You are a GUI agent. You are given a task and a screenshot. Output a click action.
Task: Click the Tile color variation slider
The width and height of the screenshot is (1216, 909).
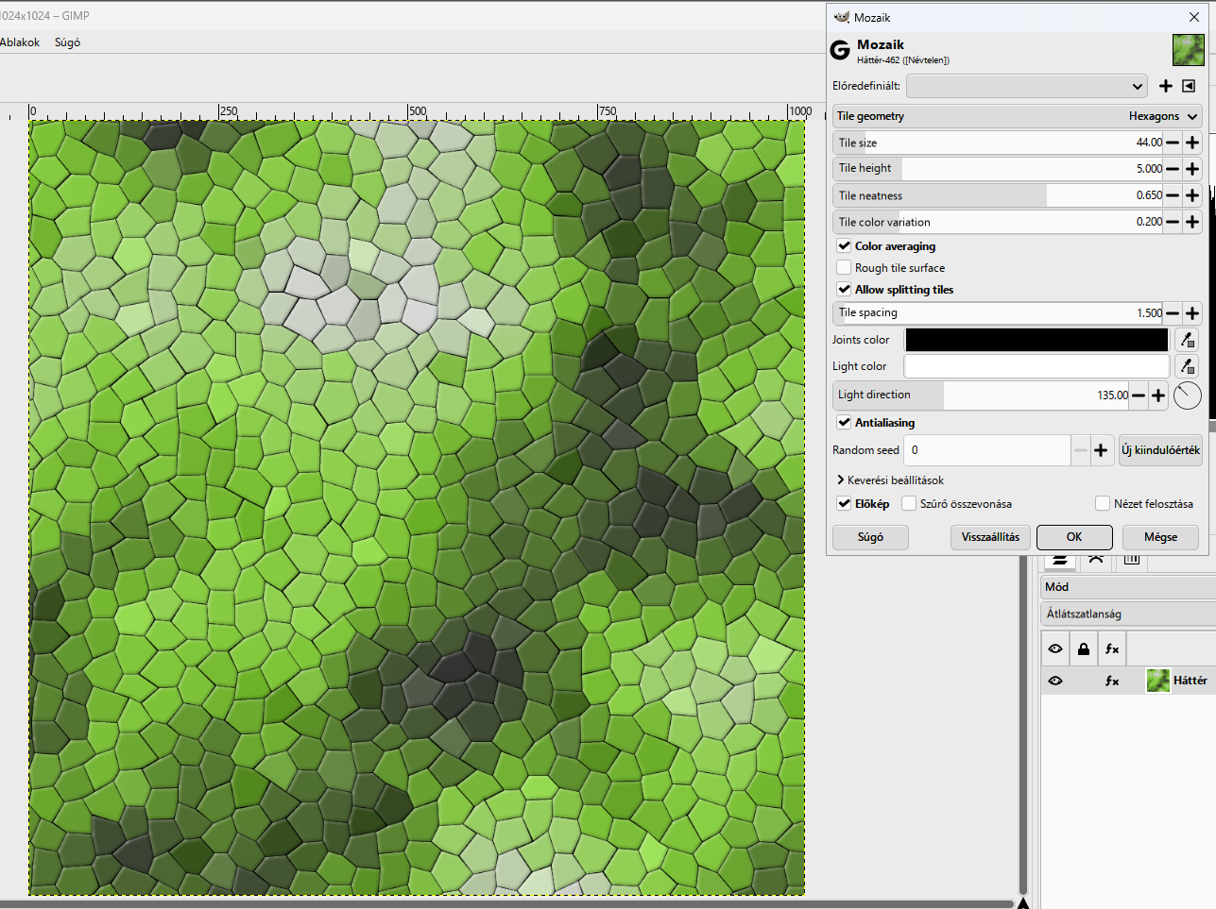click(x=998, y=222)
